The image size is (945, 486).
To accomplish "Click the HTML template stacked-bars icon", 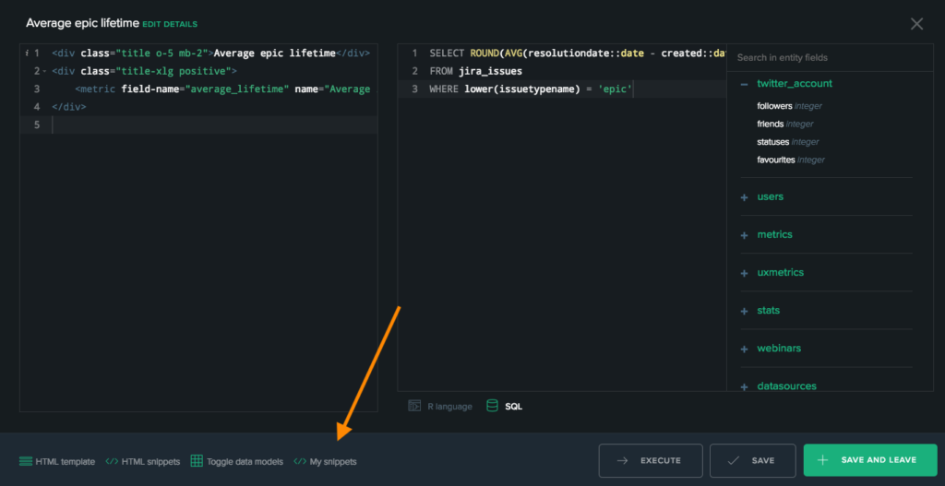I will coord(25,461).
